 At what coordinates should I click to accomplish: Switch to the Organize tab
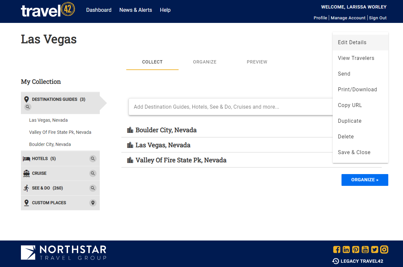(204, 62)
